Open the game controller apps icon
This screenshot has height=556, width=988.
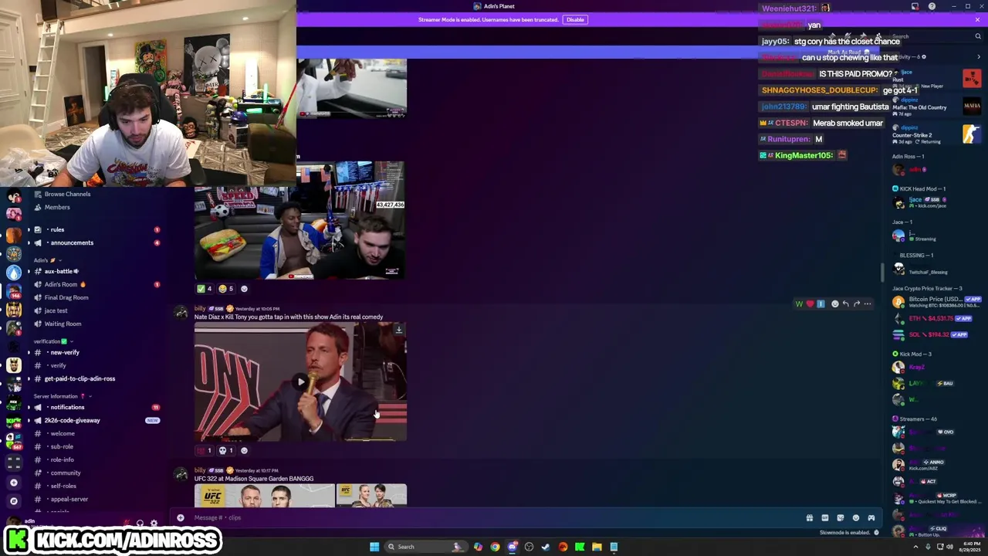[871, 518]
